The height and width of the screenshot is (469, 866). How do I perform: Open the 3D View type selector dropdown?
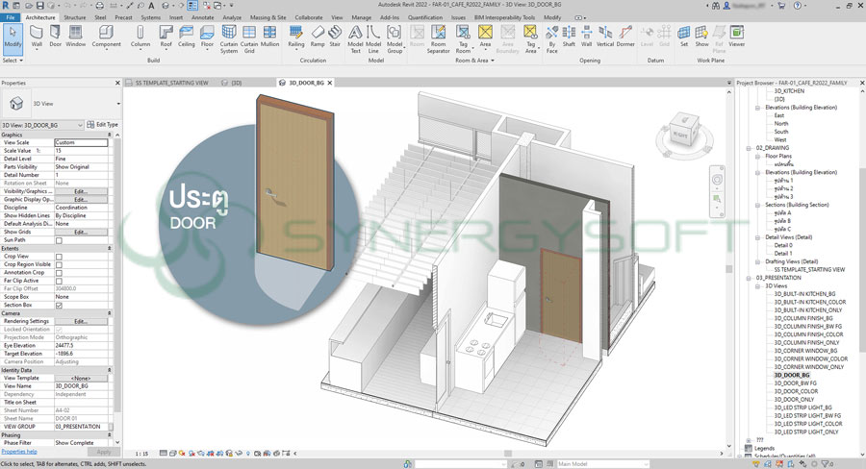117,104
